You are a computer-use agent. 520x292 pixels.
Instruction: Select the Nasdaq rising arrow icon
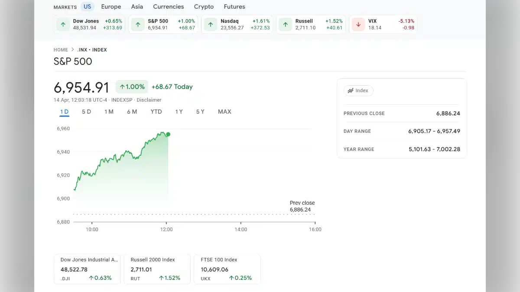click(x=210, y=24)
